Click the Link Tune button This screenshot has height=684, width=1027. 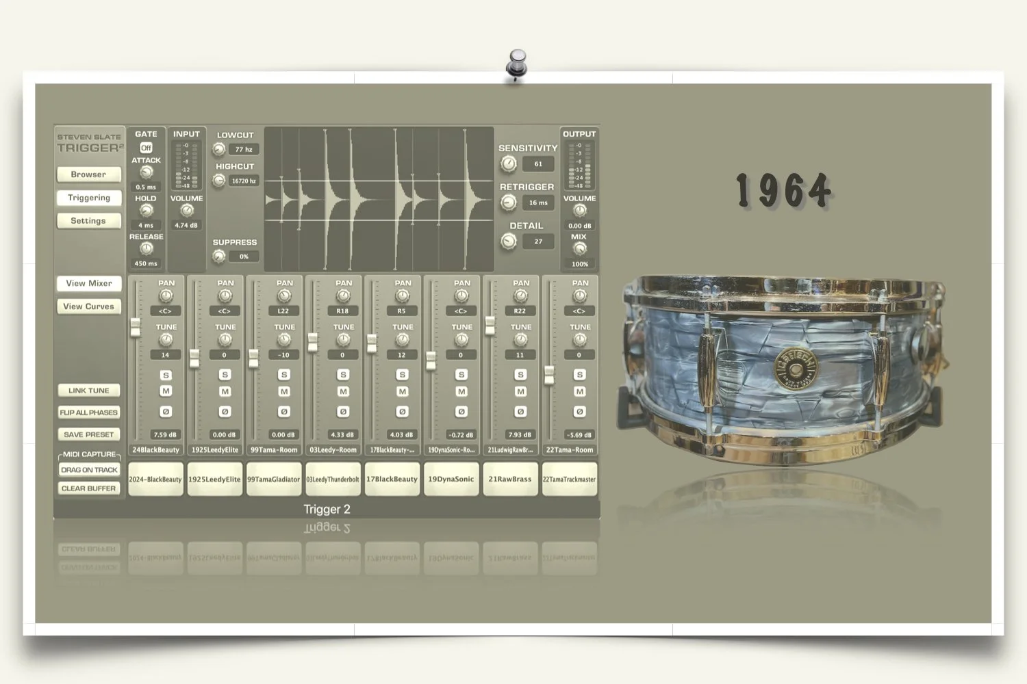pos(89,391)
